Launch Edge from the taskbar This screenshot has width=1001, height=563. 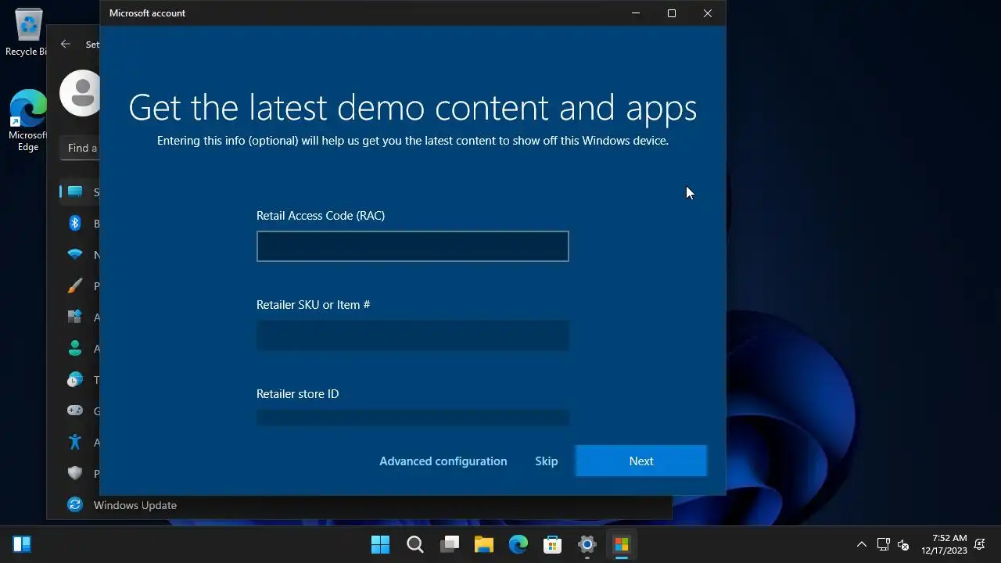pos(518,544)
